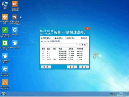129x97 pixels.
Task: Close the quick install dialog
Action: click(x=87, y=29)
